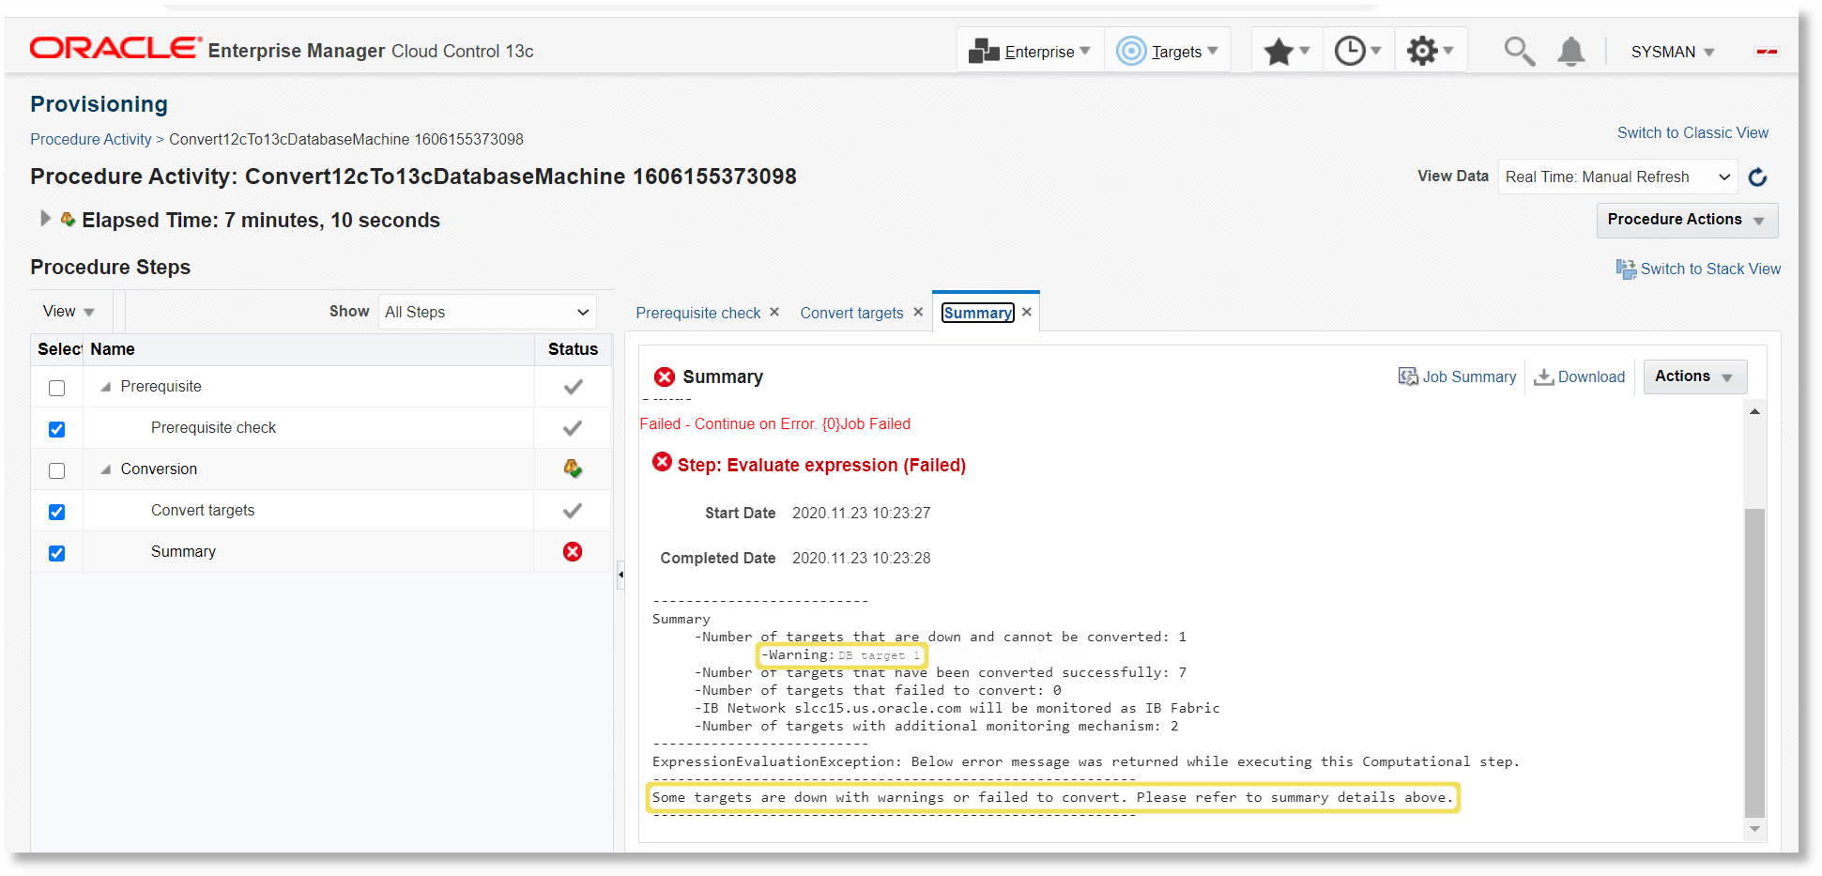Open the favorites star menu
The width and height of the screenshot is (1822, 876).
[1280, 50]
